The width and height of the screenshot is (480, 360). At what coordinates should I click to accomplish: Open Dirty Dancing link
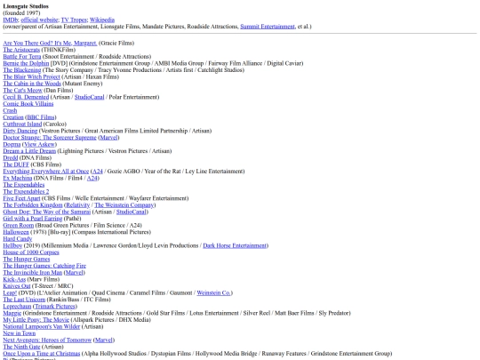point(20,131)
